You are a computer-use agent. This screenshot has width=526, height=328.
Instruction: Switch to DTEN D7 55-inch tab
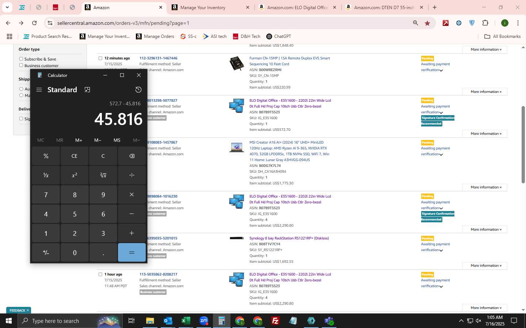pyautogui.click(x=385, y=7)
